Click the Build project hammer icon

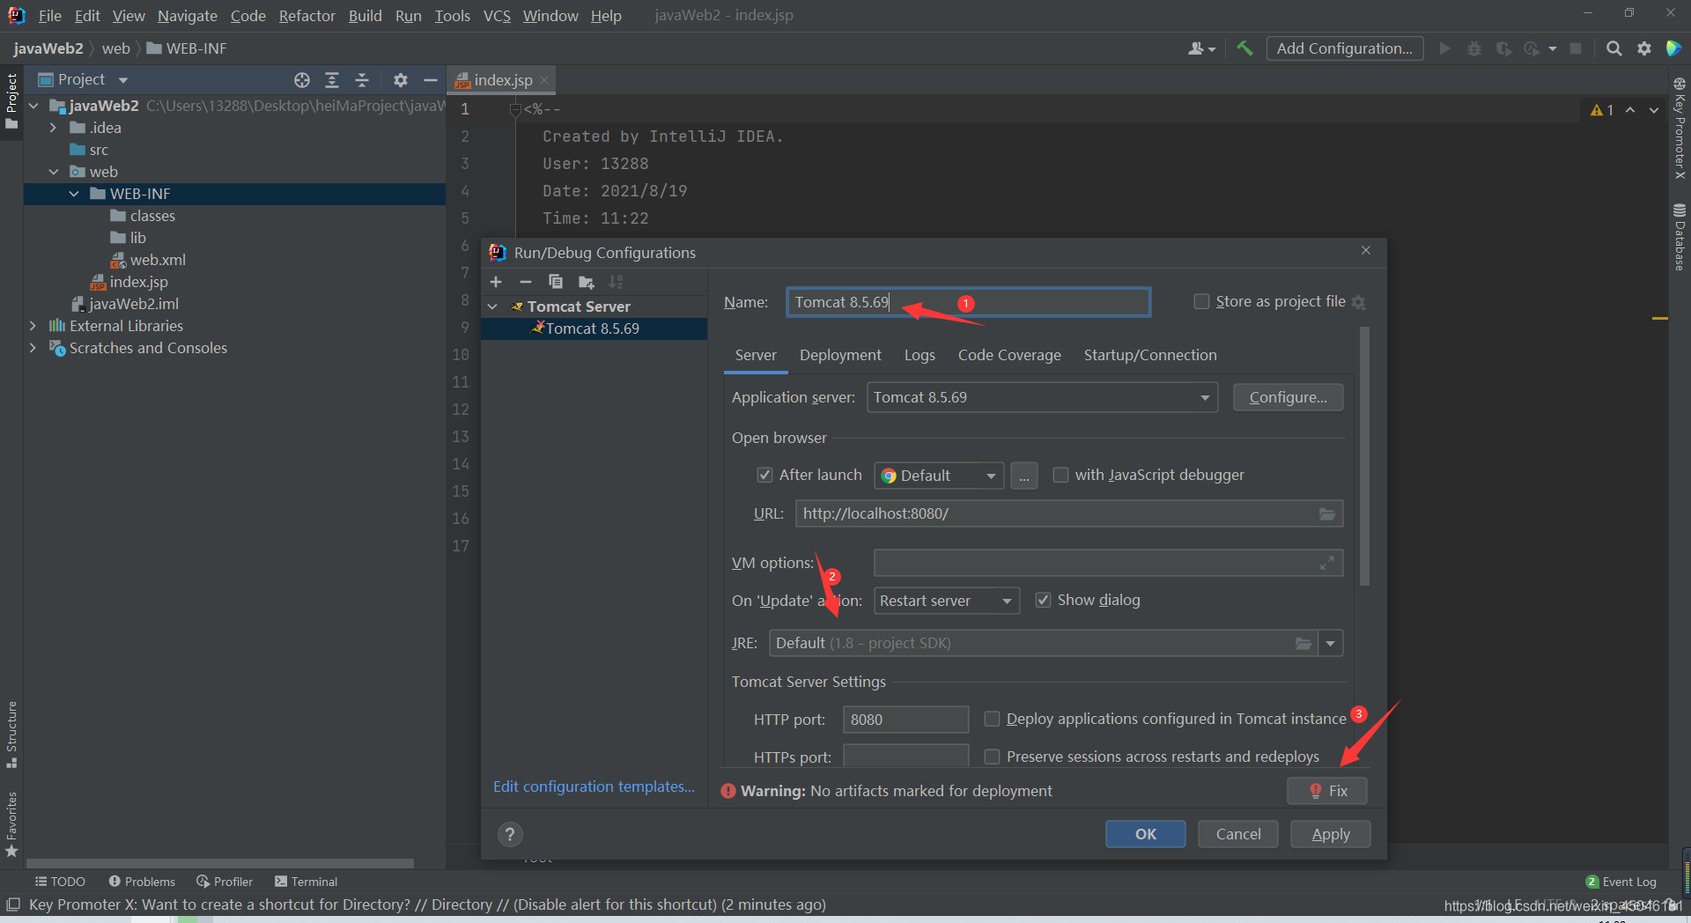1244,48
